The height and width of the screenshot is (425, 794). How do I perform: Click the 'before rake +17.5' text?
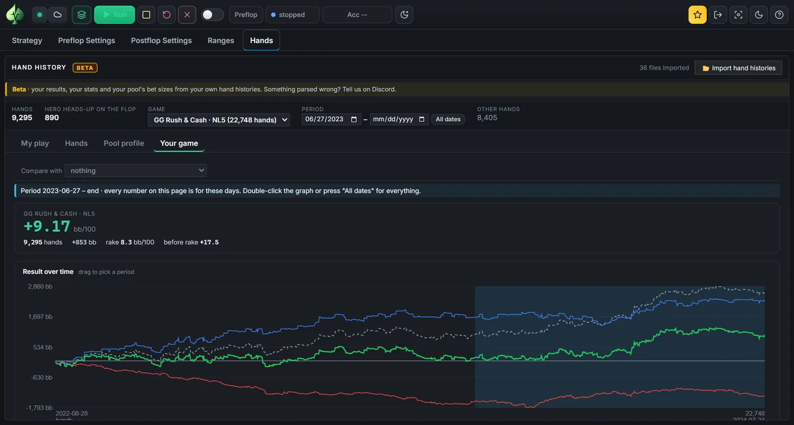click(191, 243)
